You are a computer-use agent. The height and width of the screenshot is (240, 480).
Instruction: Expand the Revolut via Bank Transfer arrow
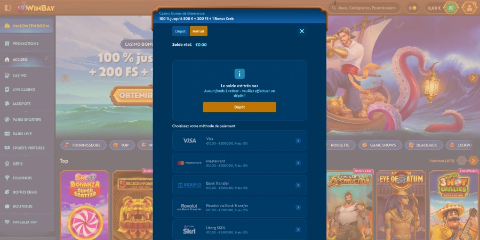coord(298,208)
